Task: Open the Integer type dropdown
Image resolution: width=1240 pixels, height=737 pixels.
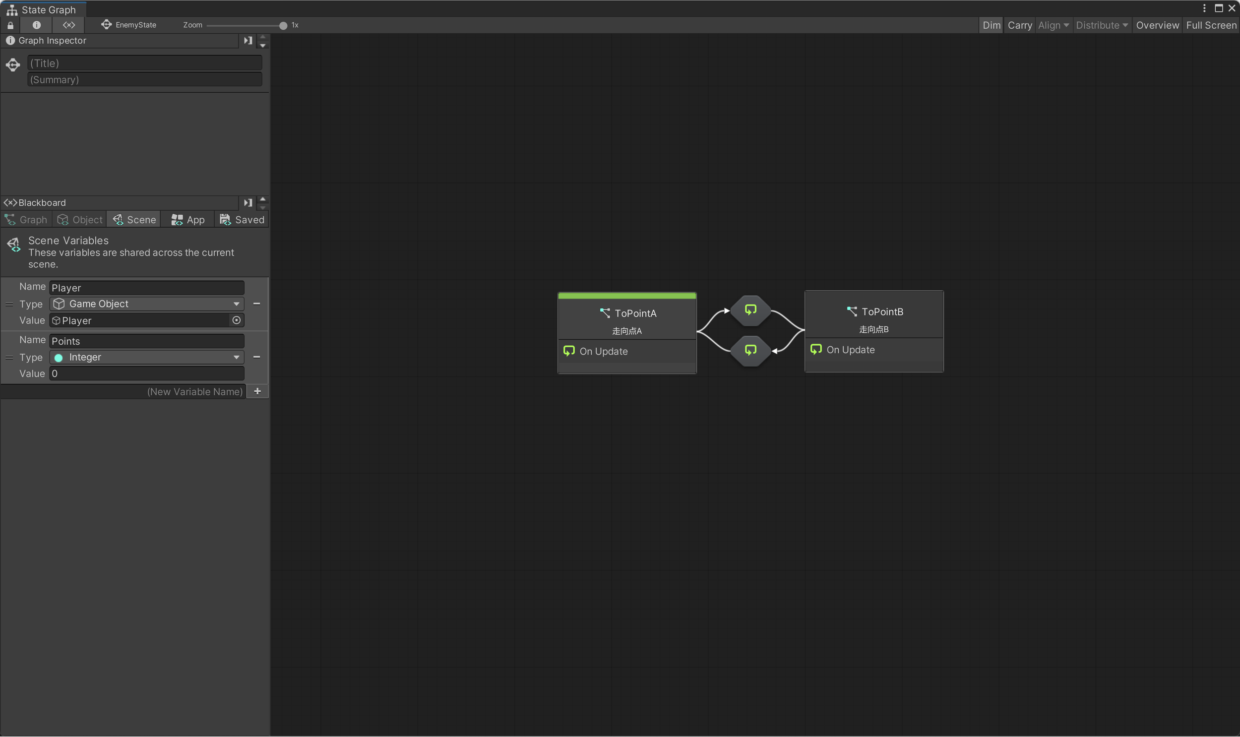Action: [147, 357]
